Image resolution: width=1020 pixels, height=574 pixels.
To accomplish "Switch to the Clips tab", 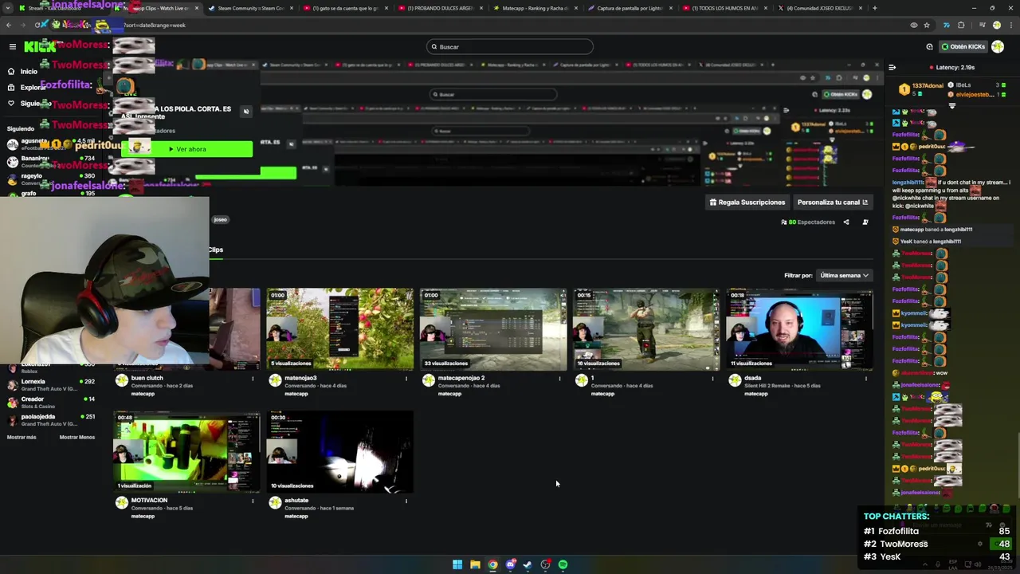I will pos(216,250).
